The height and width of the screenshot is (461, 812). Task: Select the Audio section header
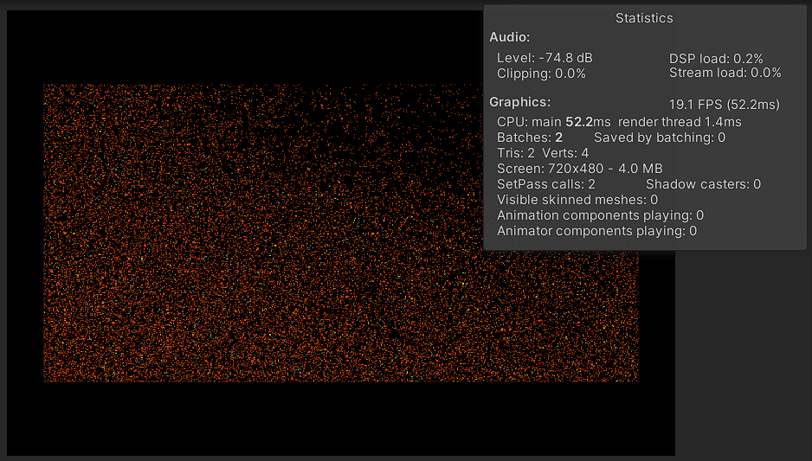[x=510, y=37]
